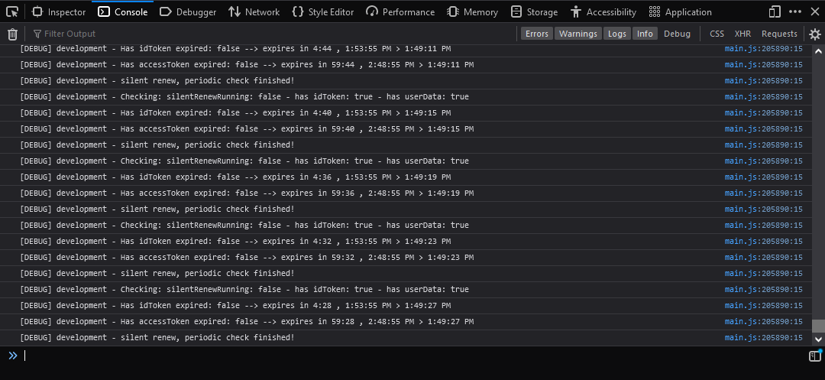Open the Application tab
This screenshot has width=825, height=380.
click(680, 11)
